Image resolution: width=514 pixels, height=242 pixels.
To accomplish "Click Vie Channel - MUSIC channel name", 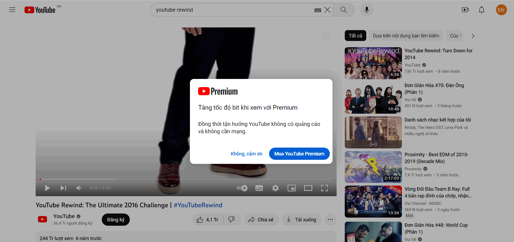I will pos(423,203).
